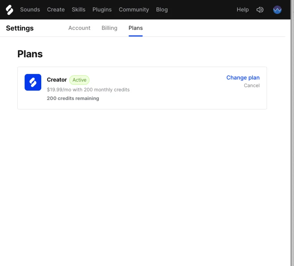294x266 pixels.
Task: Open the Create menu
Action: pos(56,10)
